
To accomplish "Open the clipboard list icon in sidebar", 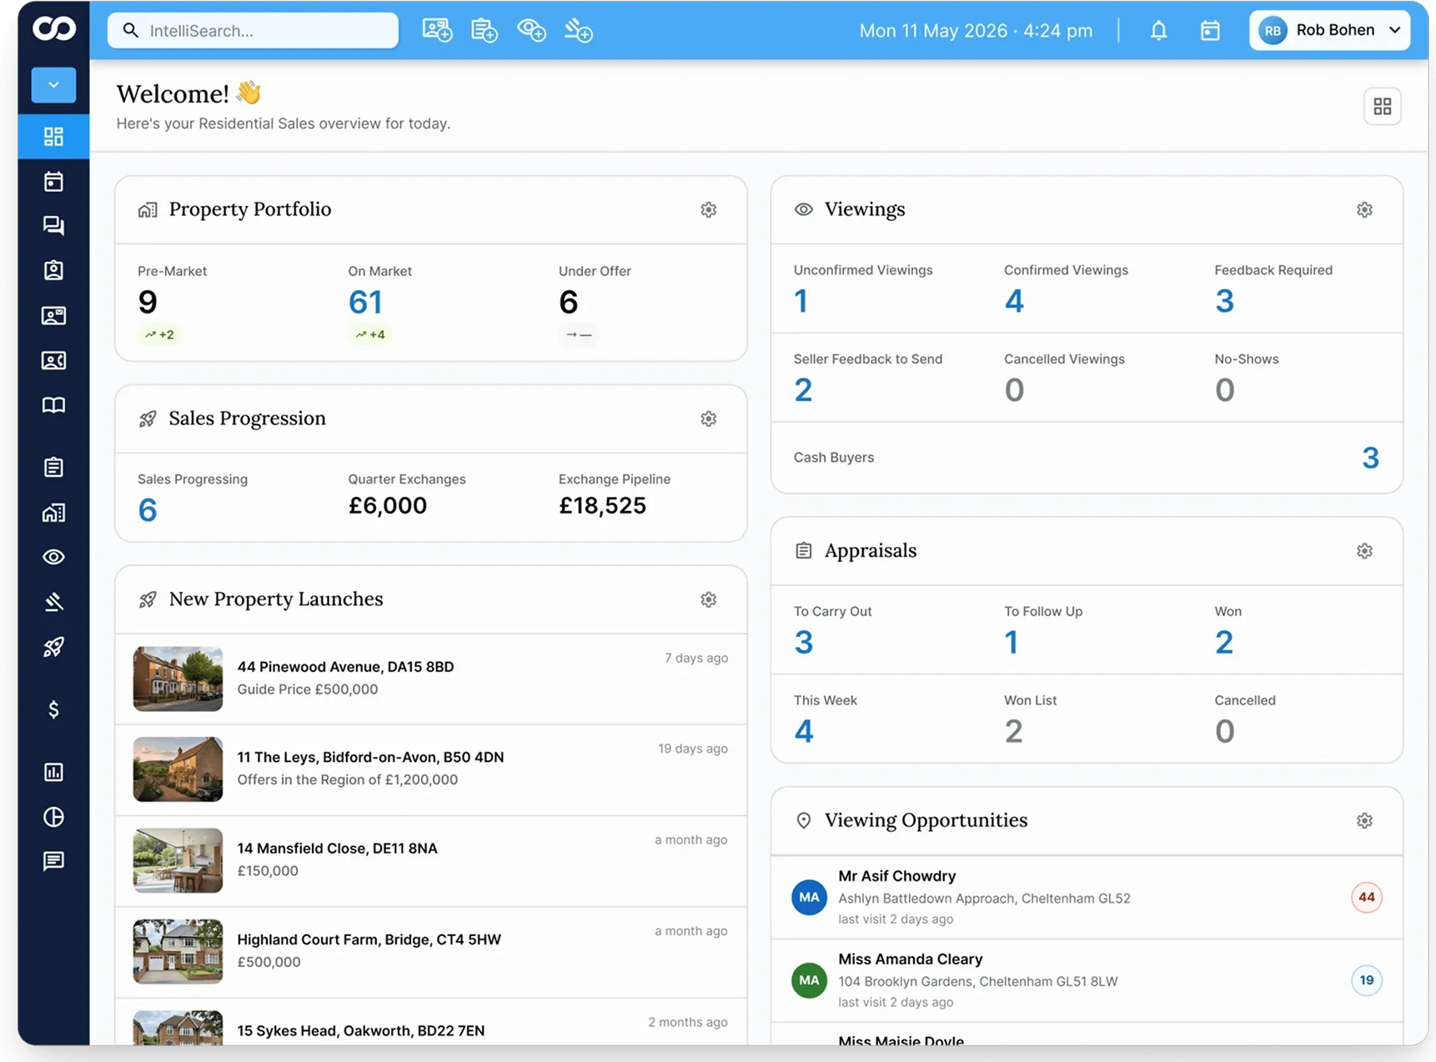I will (x=53, y=467).
